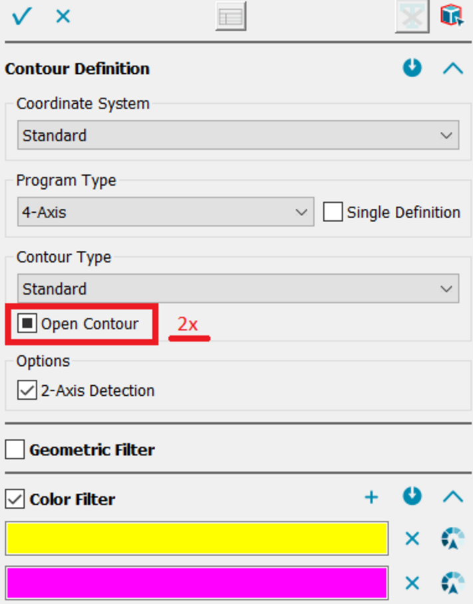Open the Coordinate System dropdown
Screen dimensions: 473x604
[x=238, y=135]
